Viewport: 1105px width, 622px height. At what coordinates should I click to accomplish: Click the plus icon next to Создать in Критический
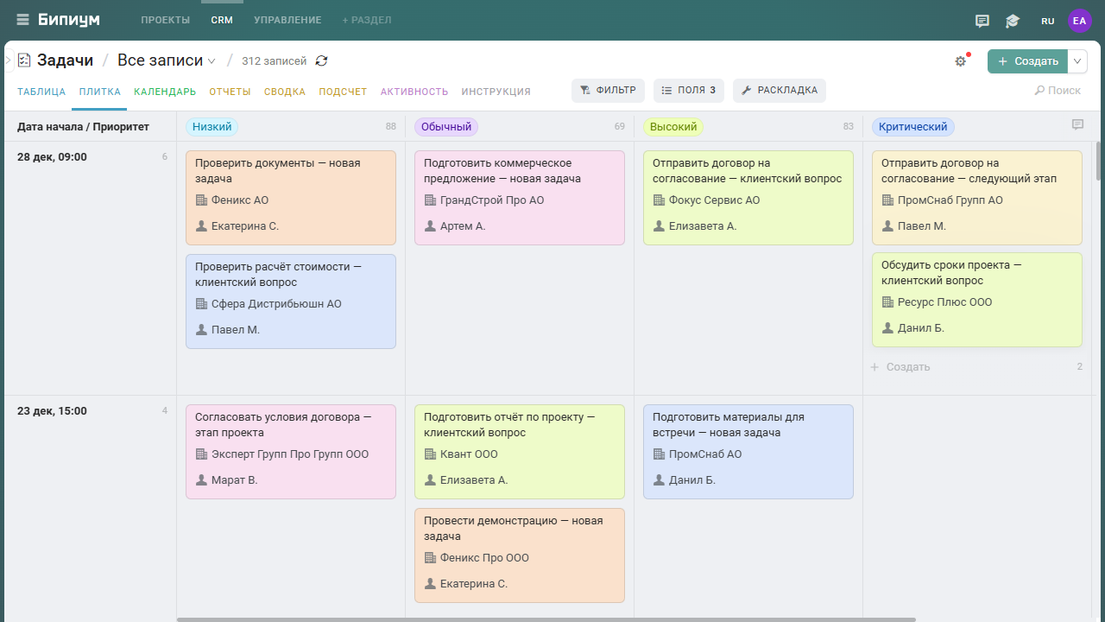[x=875, y=367]
